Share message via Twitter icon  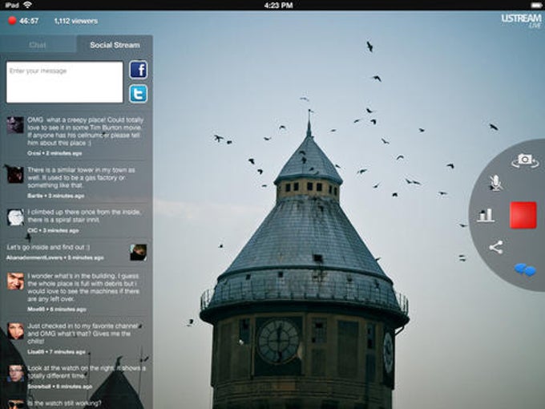[x=139, y=94]
